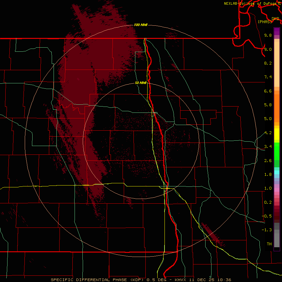
Task: Click the SPECIFIC DIFFERENTIAL PHASE (KDP) caption
Action: (98, 280)
